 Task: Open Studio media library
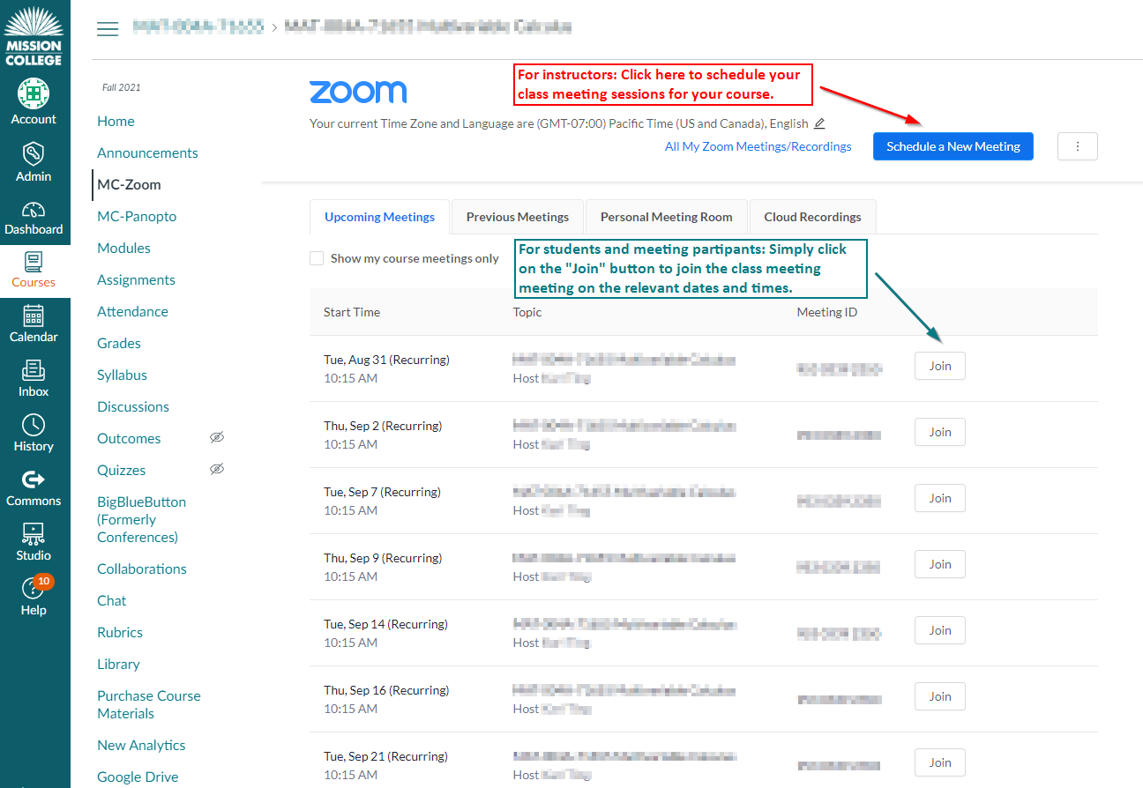(x=34, y=543)
